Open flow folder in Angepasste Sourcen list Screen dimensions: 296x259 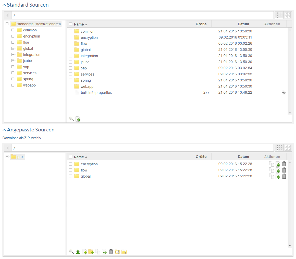[x=84, y=170]
